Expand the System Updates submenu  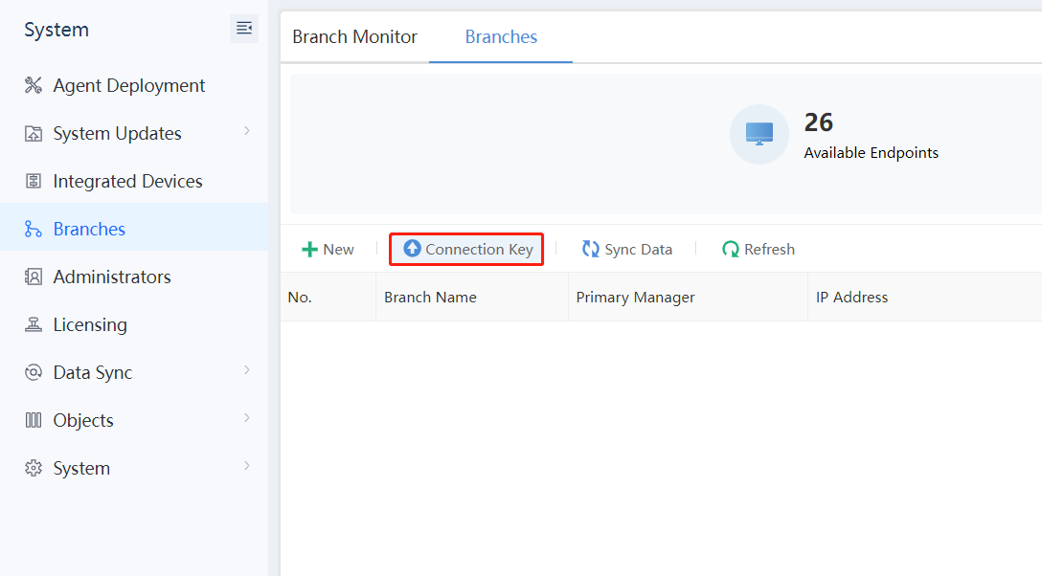[247, 131]
